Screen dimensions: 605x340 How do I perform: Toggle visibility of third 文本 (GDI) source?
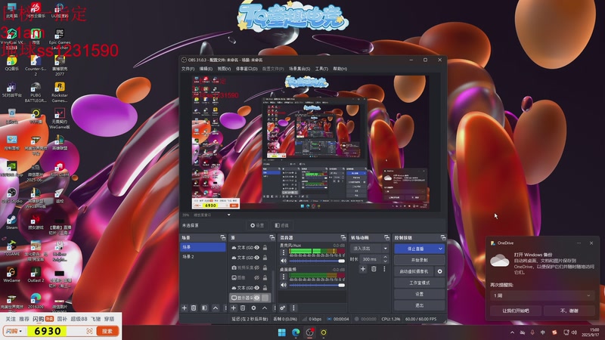[257, 288]
